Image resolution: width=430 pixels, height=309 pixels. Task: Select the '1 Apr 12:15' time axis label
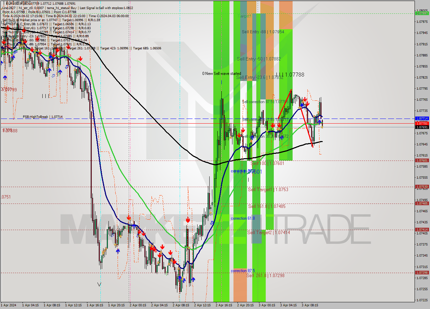74,305
